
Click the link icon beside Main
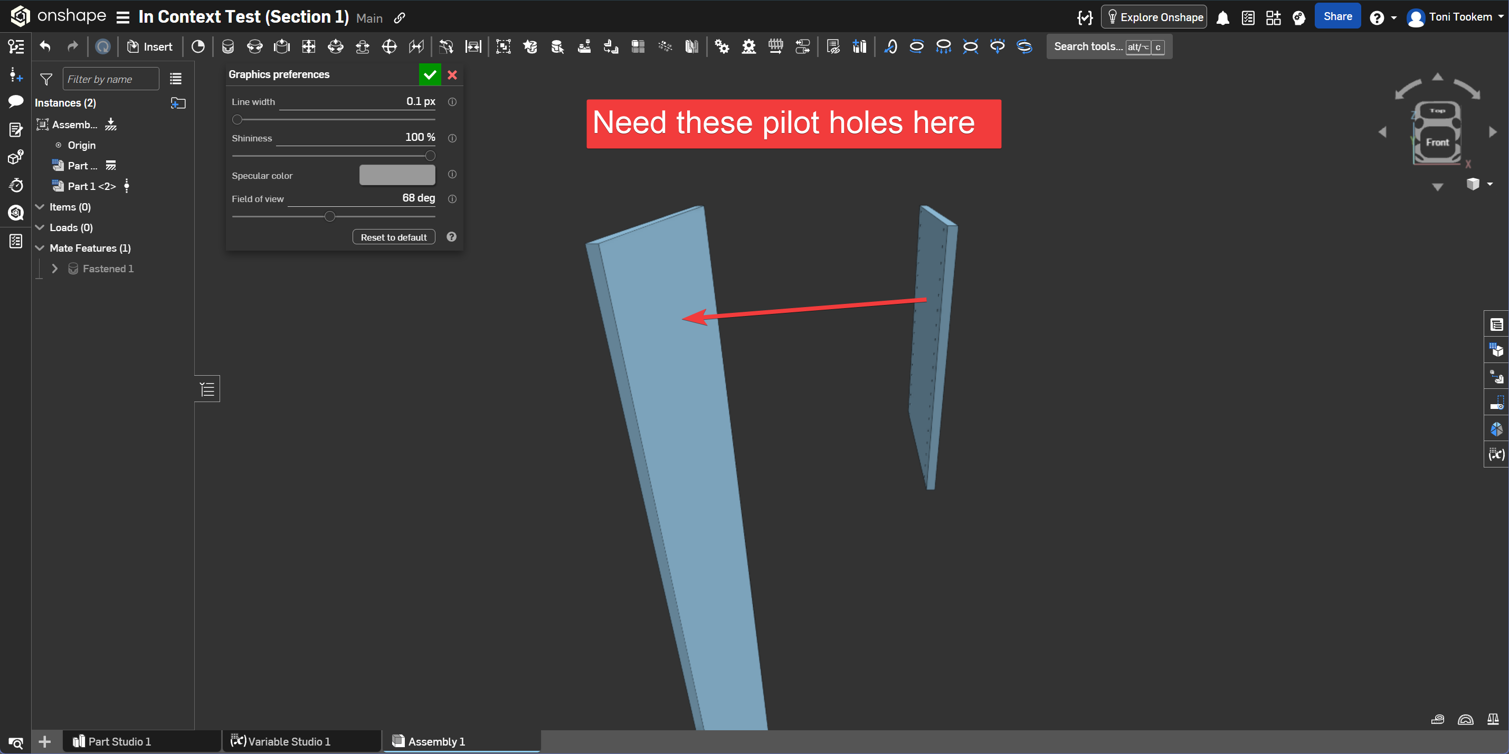click(400, 18)
